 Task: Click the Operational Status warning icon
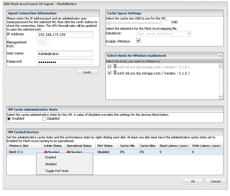(x=68, y=152)
